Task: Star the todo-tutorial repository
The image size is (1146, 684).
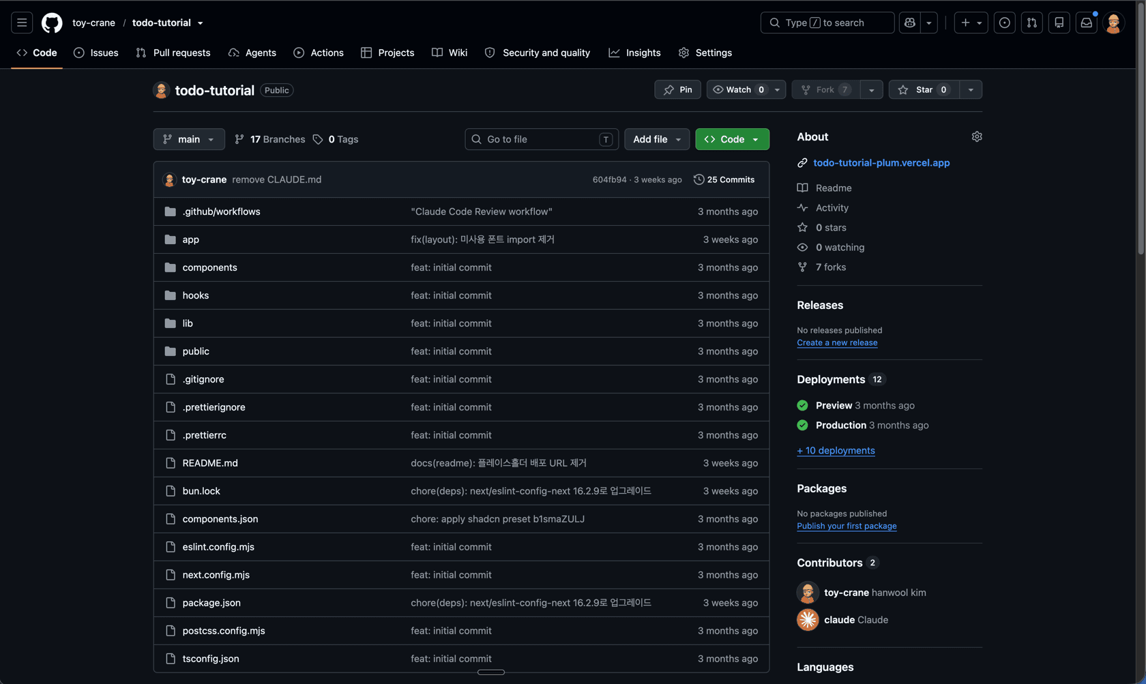Action: (924, 89)
